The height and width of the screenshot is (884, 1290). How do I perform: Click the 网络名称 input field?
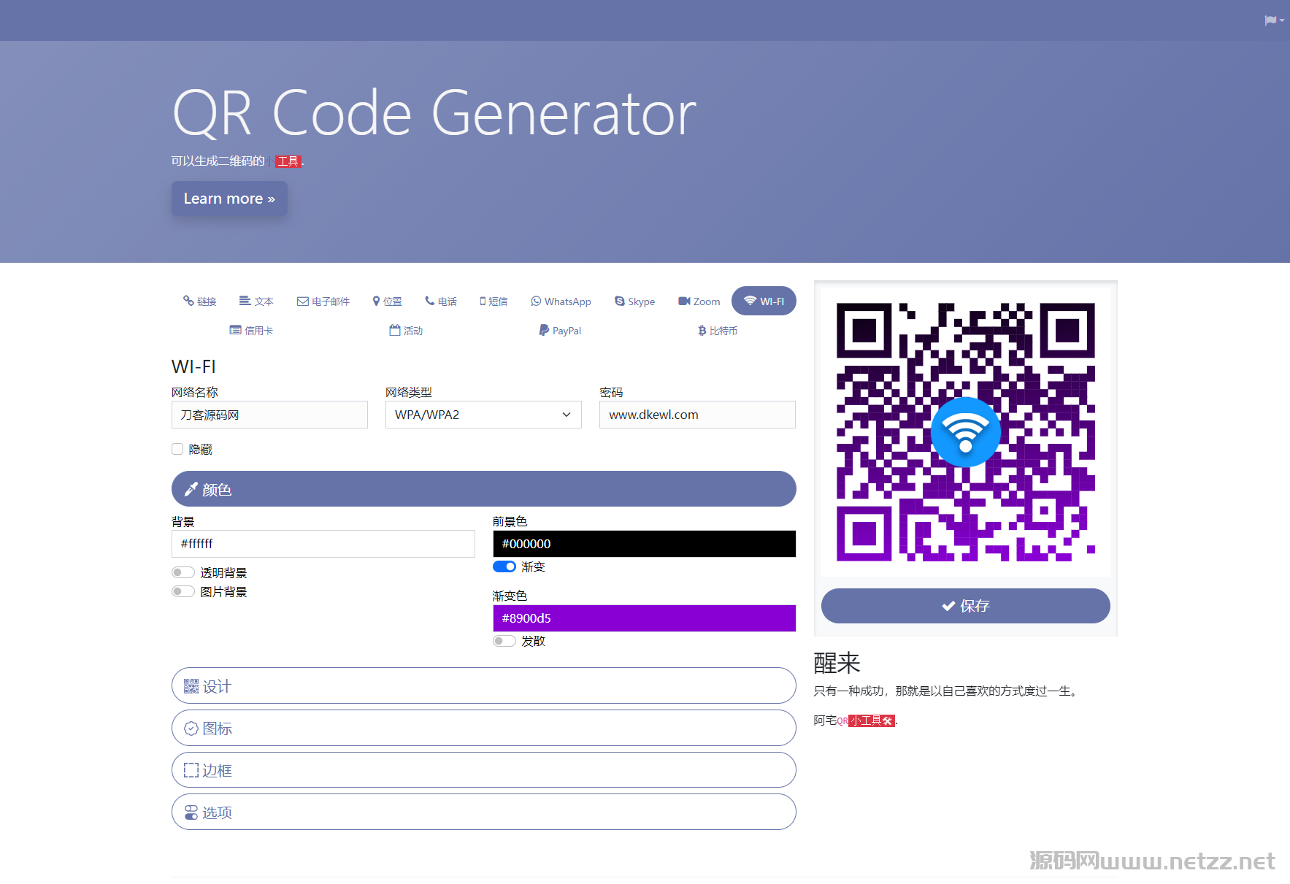click(269, 415)
